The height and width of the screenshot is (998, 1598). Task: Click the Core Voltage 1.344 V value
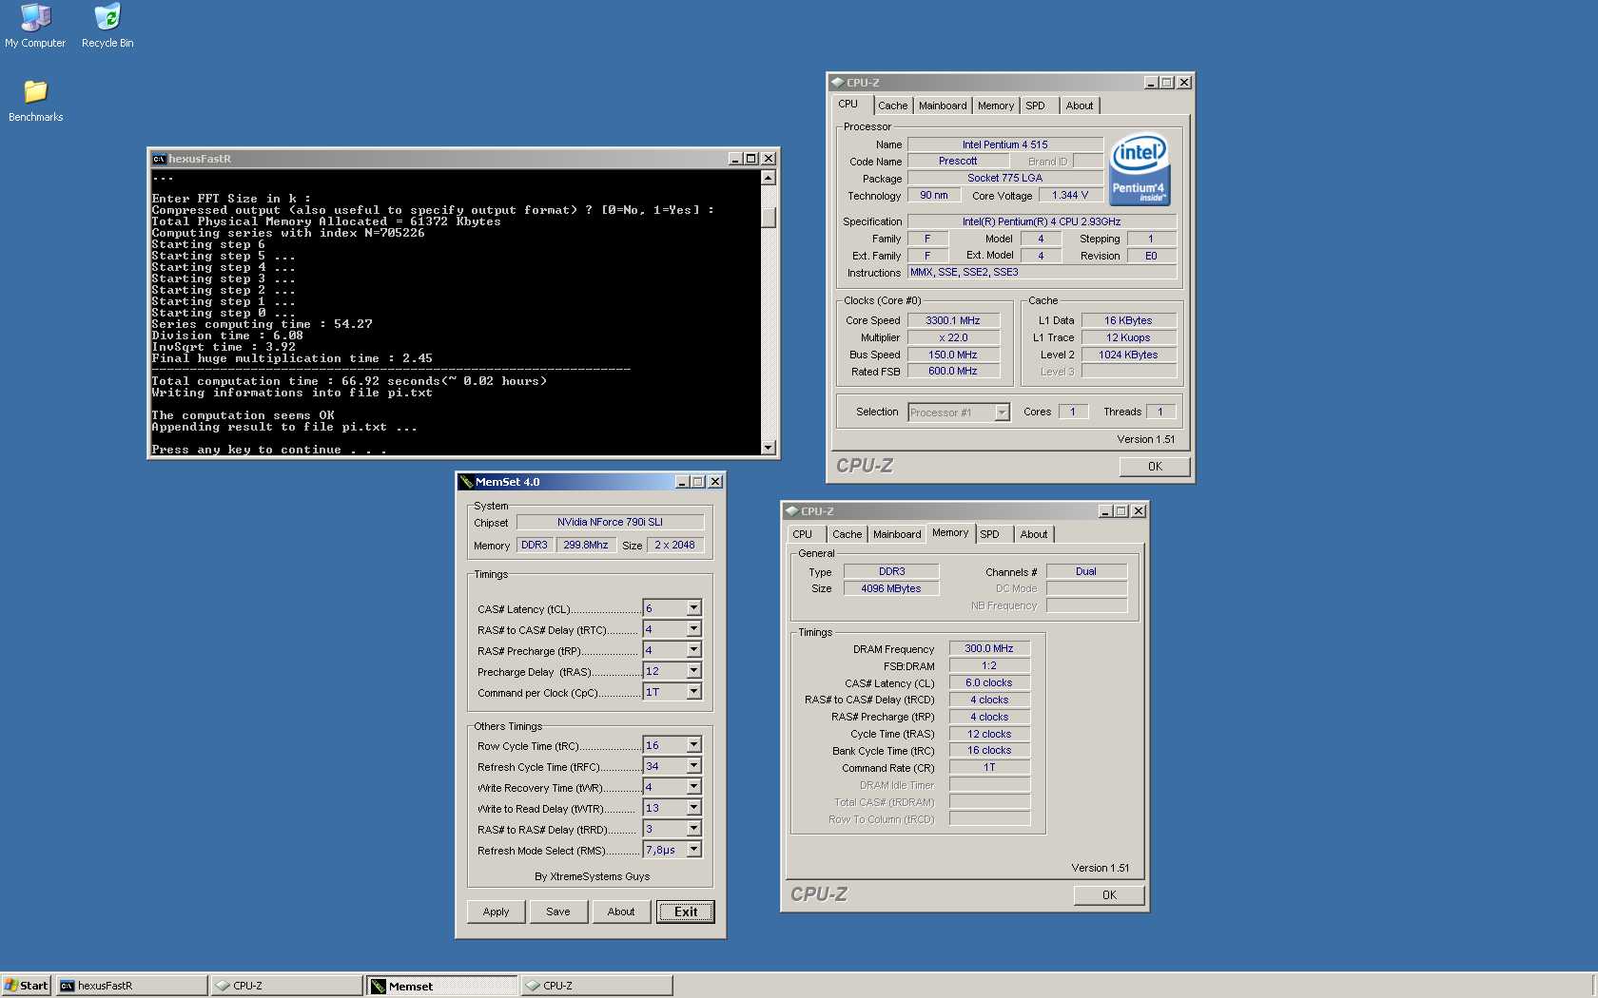point(1070,195)
